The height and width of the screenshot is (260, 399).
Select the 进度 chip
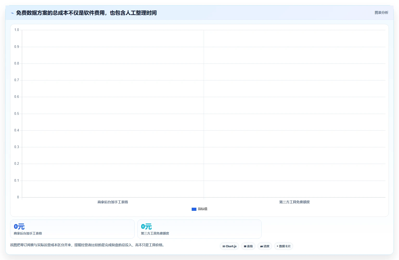(x=265, y=246)
